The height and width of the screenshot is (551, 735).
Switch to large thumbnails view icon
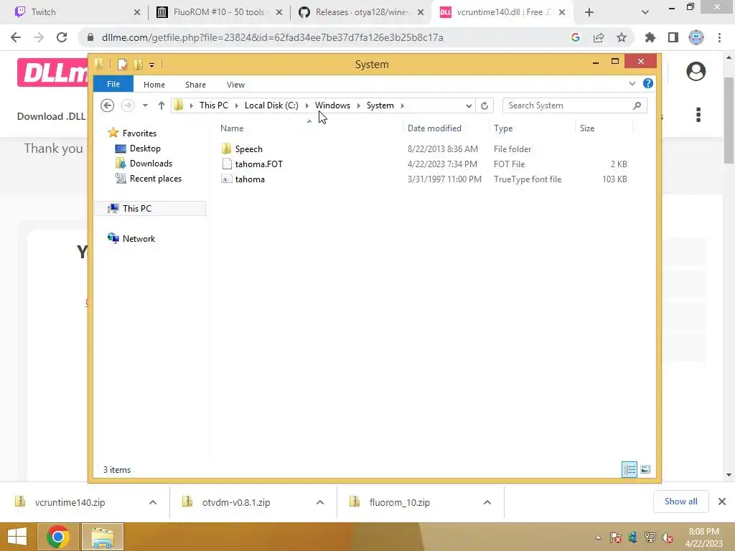[645, 469]
